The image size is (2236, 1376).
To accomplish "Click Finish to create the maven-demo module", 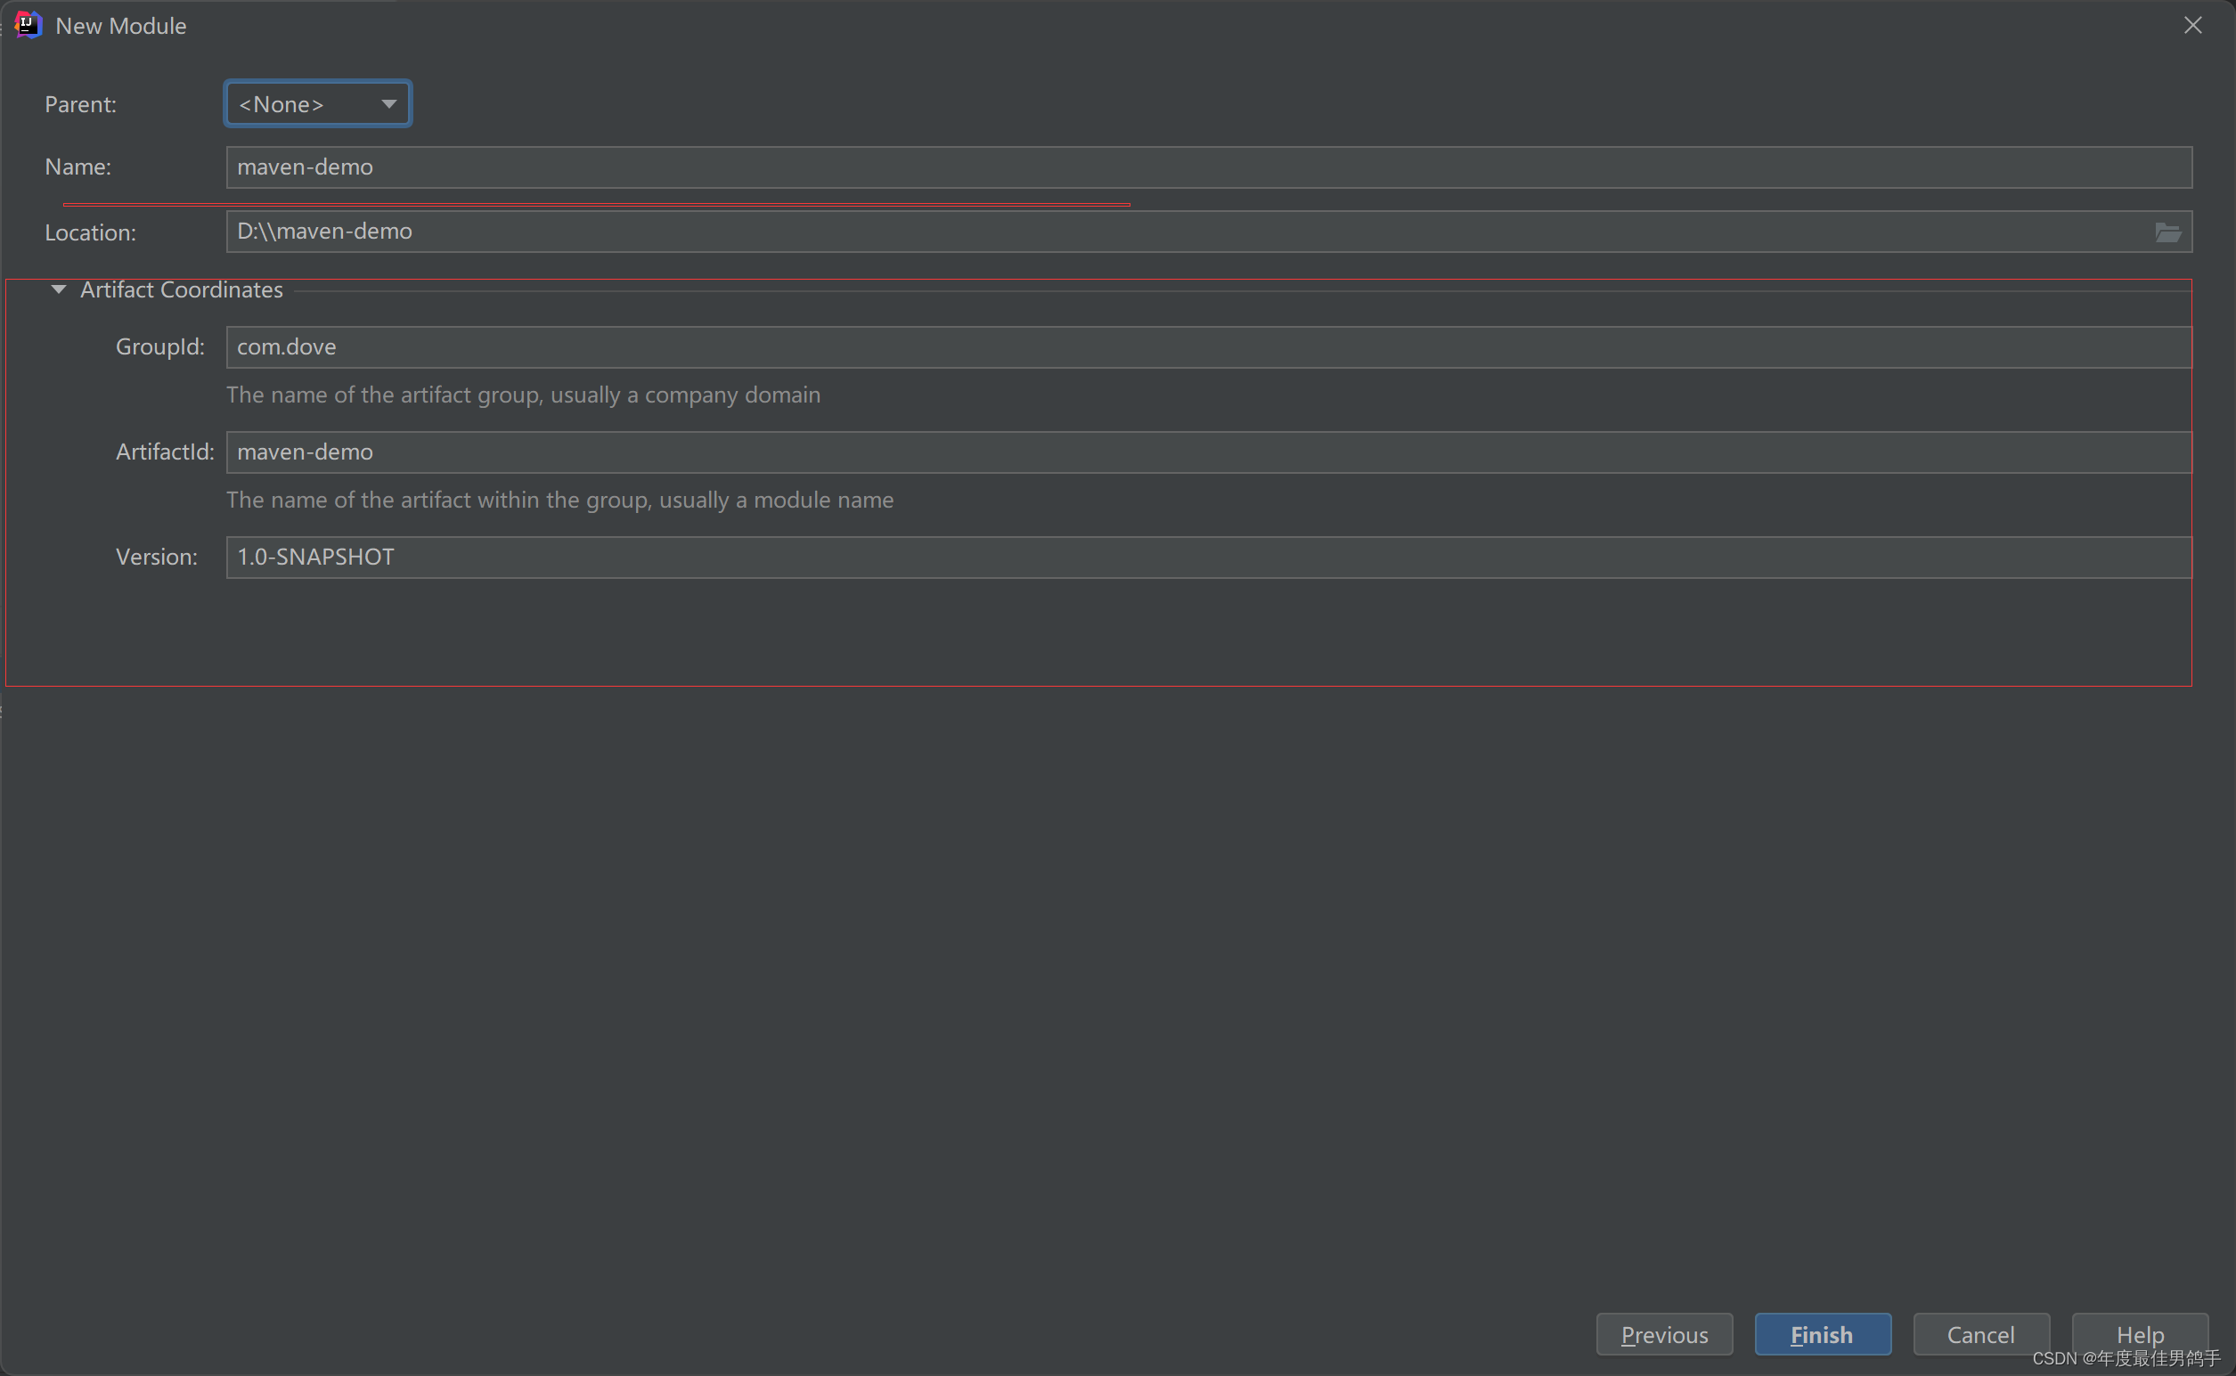I will 1822,1334.
